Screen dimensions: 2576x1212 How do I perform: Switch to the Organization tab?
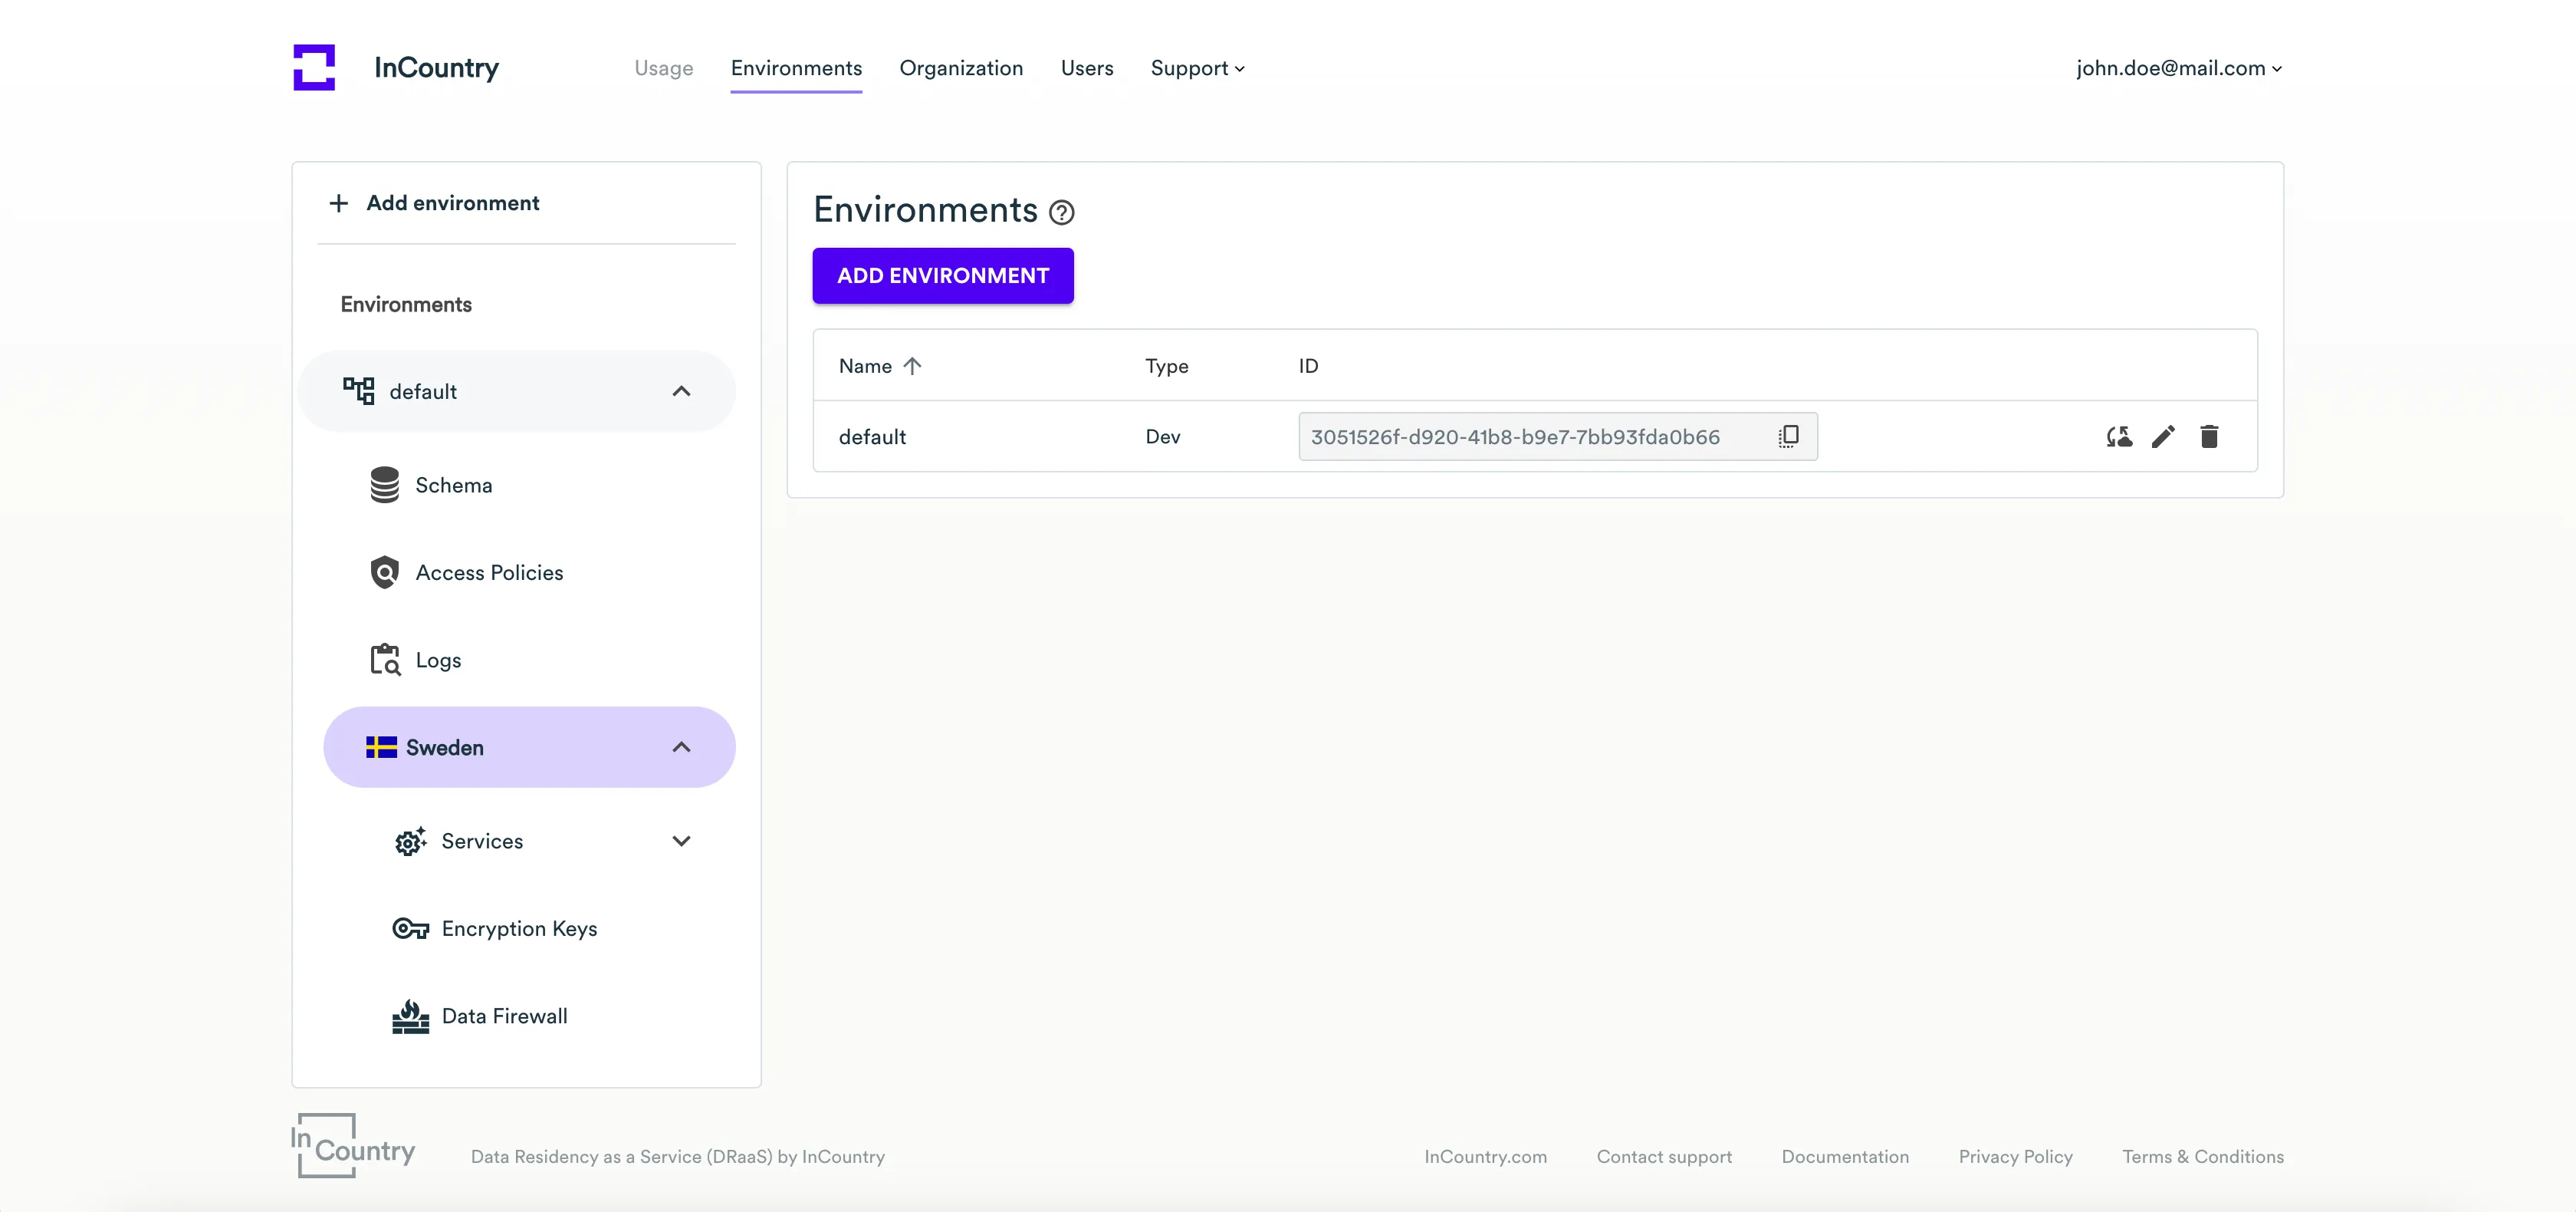[x=960, y=68]
